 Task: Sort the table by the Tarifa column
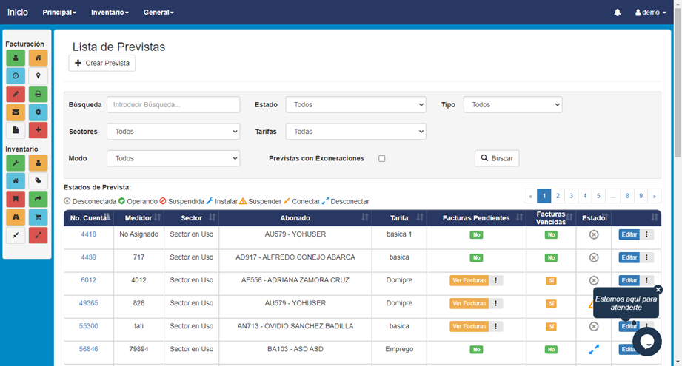point(399,218)
